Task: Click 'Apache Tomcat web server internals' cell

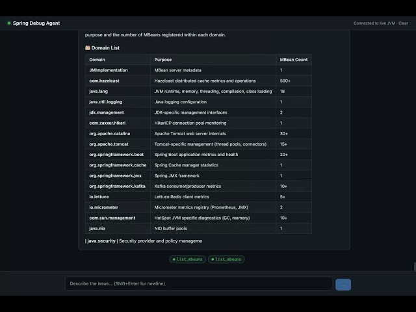Action: click(x=213, y=133)
